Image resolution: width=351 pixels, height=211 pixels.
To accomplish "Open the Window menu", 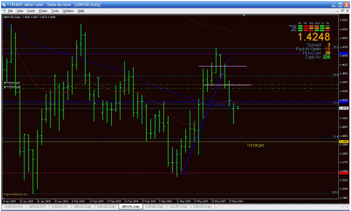I will pyautogui.click(x=68, y=11).
